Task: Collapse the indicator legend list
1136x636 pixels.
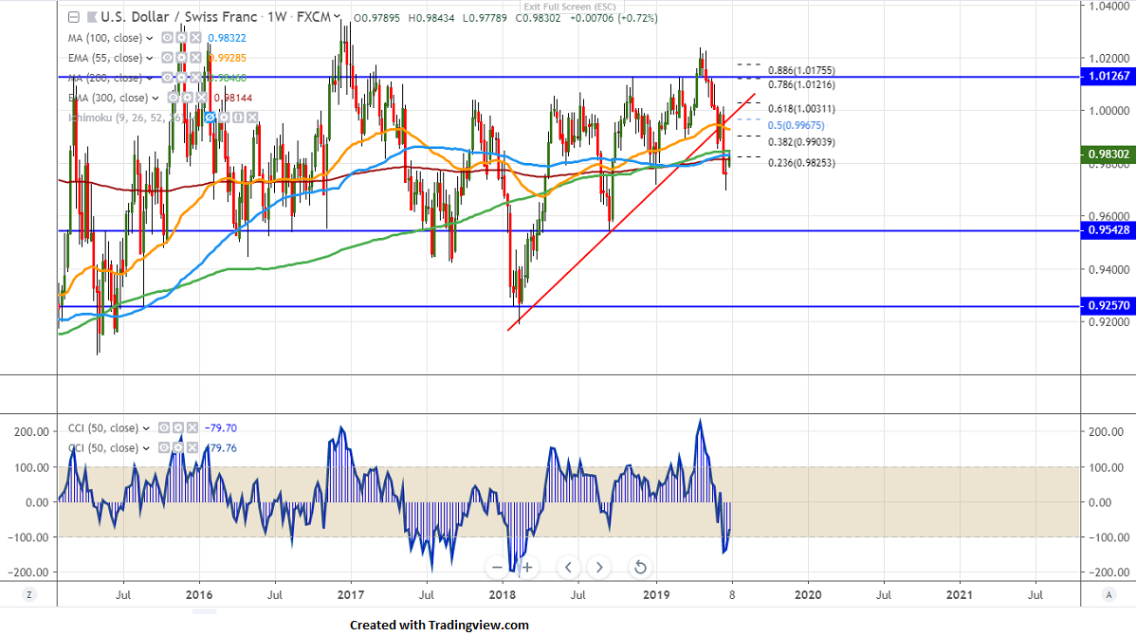Action: 74,17
